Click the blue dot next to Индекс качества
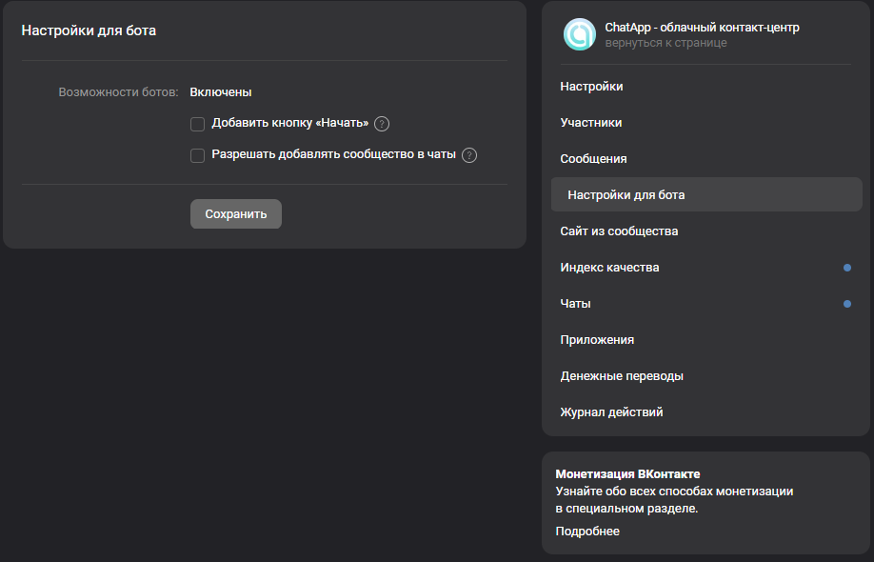Image resolution: width=874 pixels, height=562 pixels. click(847, 268)
